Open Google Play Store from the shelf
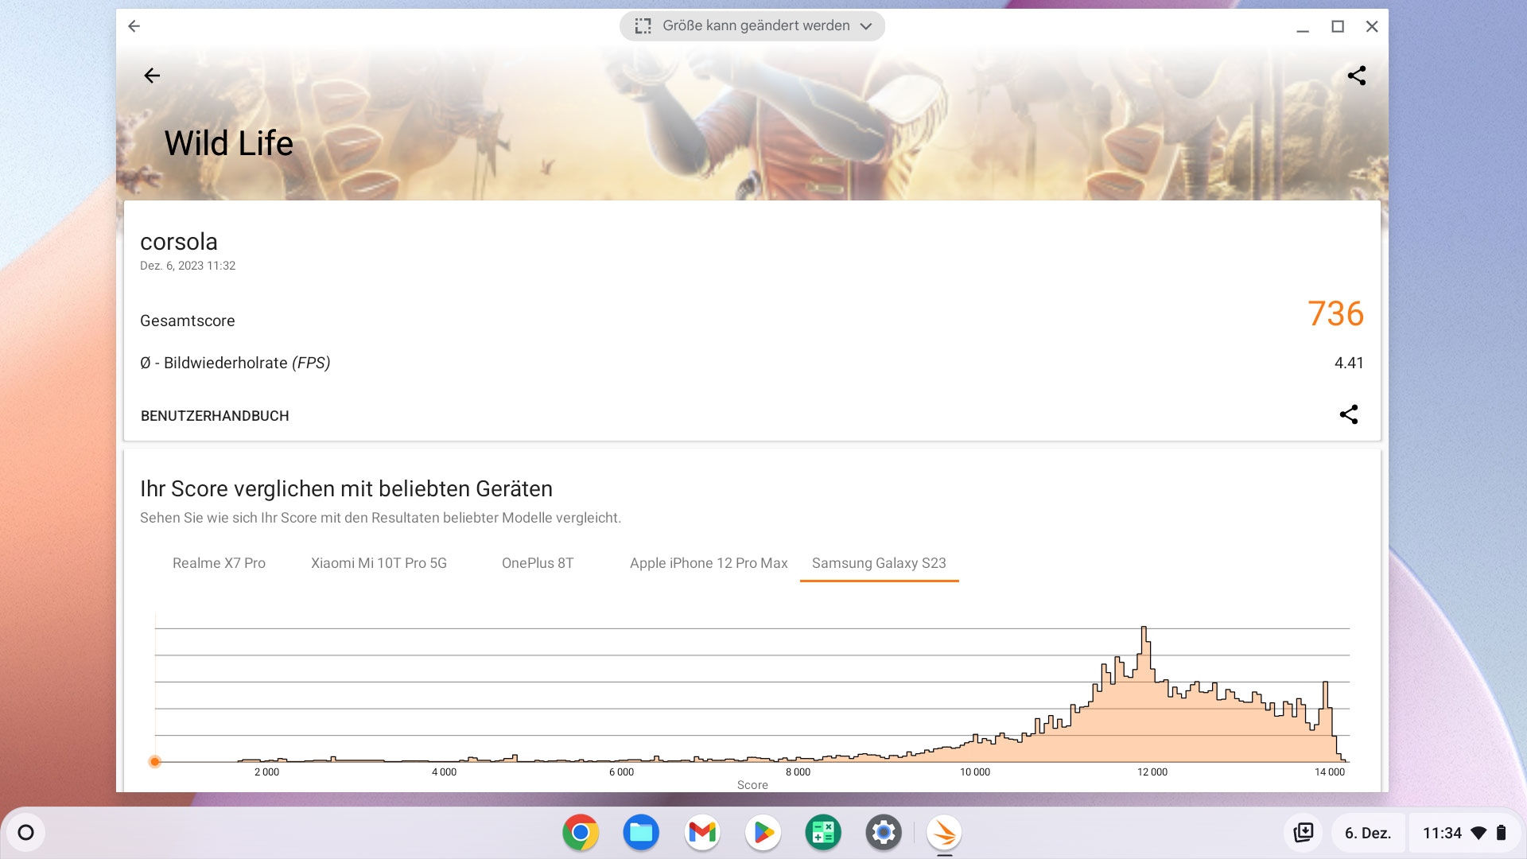The height and width of the screenshot is (859, 1527). [x=763, y=833]
